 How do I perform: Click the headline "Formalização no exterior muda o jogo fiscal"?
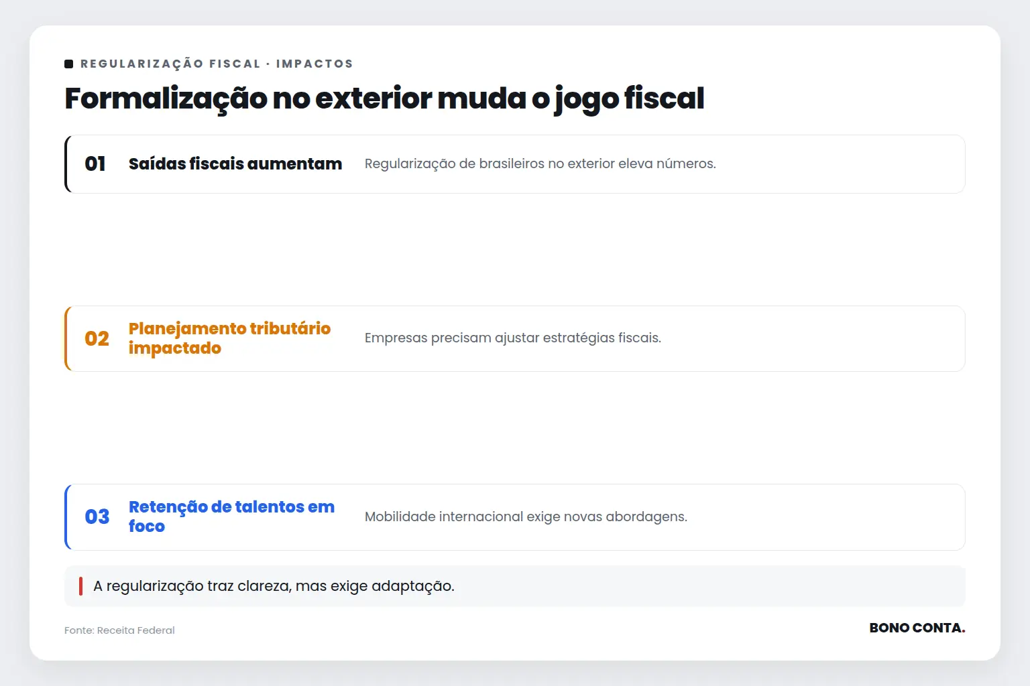point(384,98)
